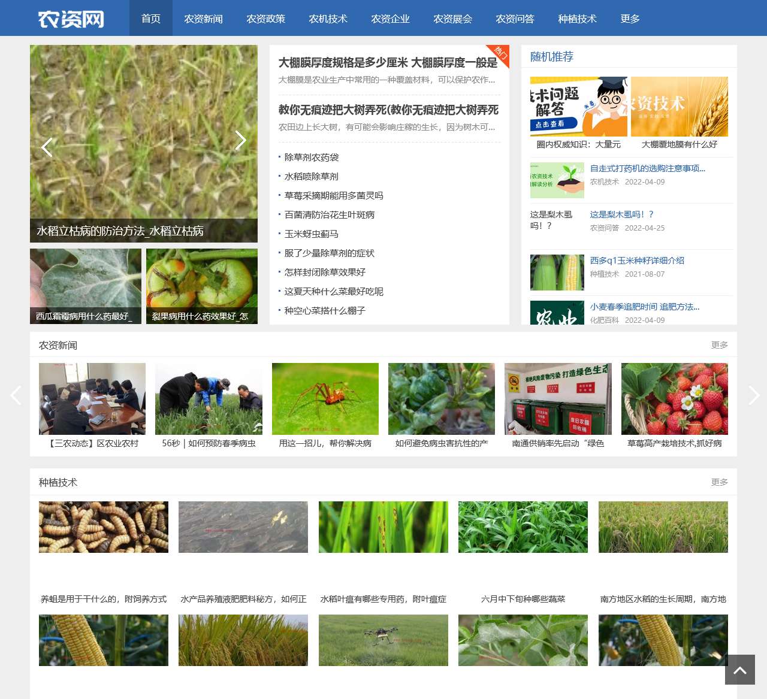
Task: Click the 随机推荐 sidebar heading
Action: click(x=552, y=57)
